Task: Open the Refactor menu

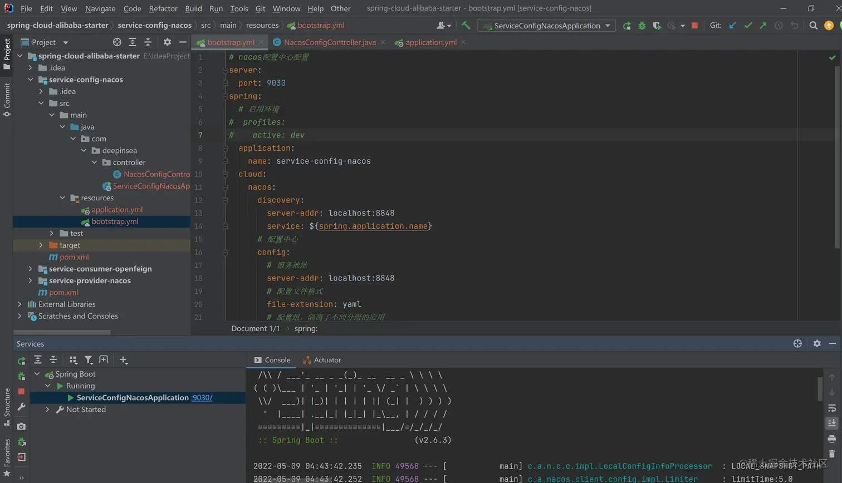Action: (x=163, y=8)
